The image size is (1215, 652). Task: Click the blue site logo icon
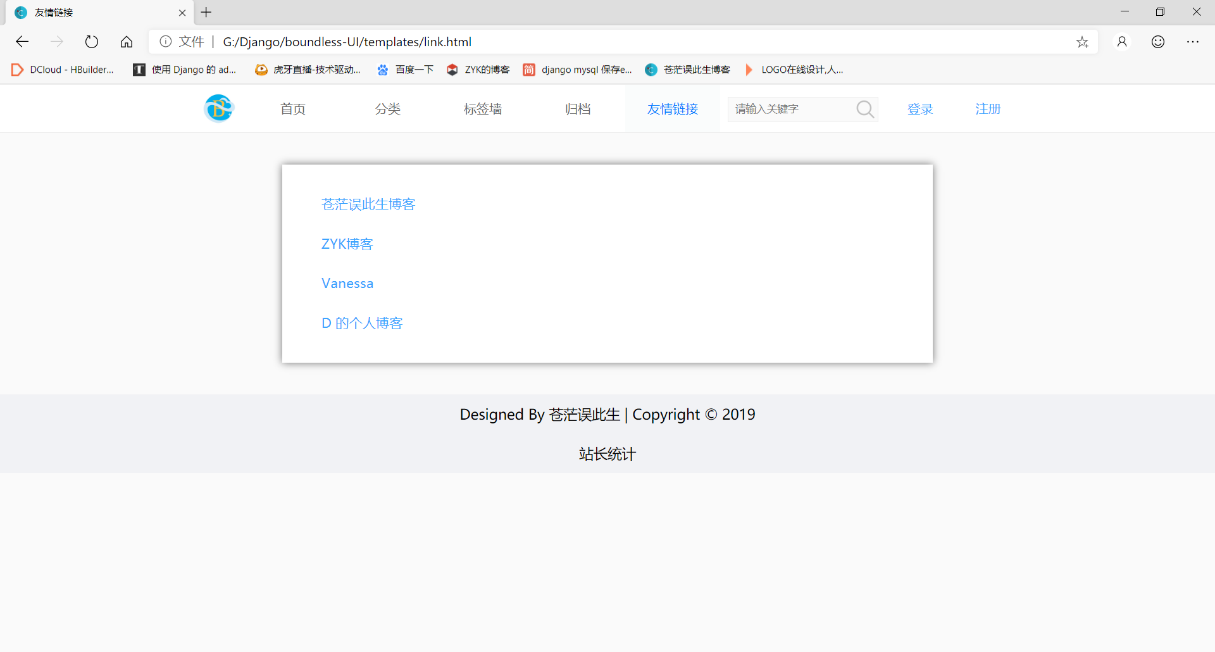[x=219, y=108]
